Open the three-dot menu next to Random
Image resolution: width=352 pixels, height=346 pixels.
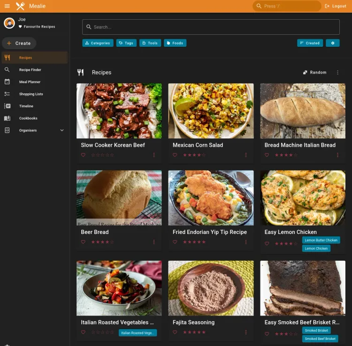pos(337,72)
